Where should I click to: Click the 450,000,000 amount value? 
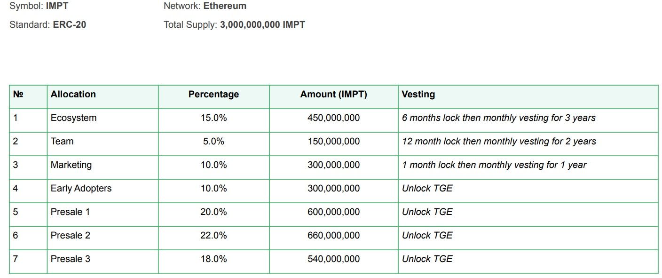333,118
